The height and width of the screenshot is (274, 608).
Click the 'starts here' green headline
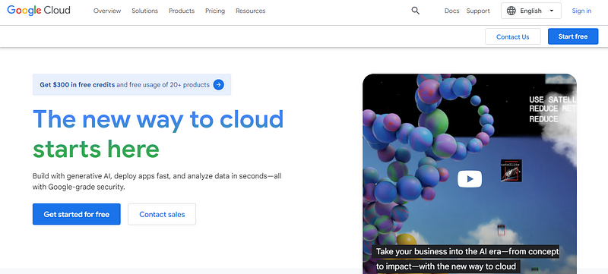coord(96,149)
